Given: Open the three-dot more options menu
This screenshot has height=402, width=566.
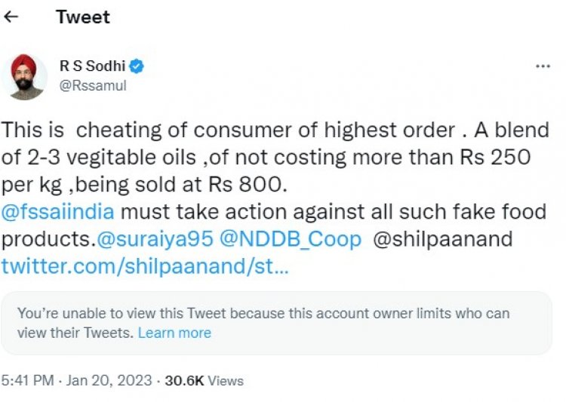Looking at the screenshot, I should click(x=543, y=66).
